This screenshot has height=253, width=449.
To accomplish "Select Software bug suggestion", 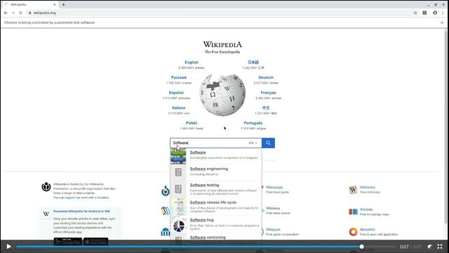I will (x=216, y=224).
